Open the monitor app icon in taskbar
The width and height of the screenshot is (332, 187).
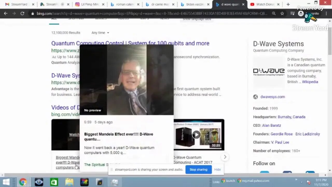coord(114,182)
